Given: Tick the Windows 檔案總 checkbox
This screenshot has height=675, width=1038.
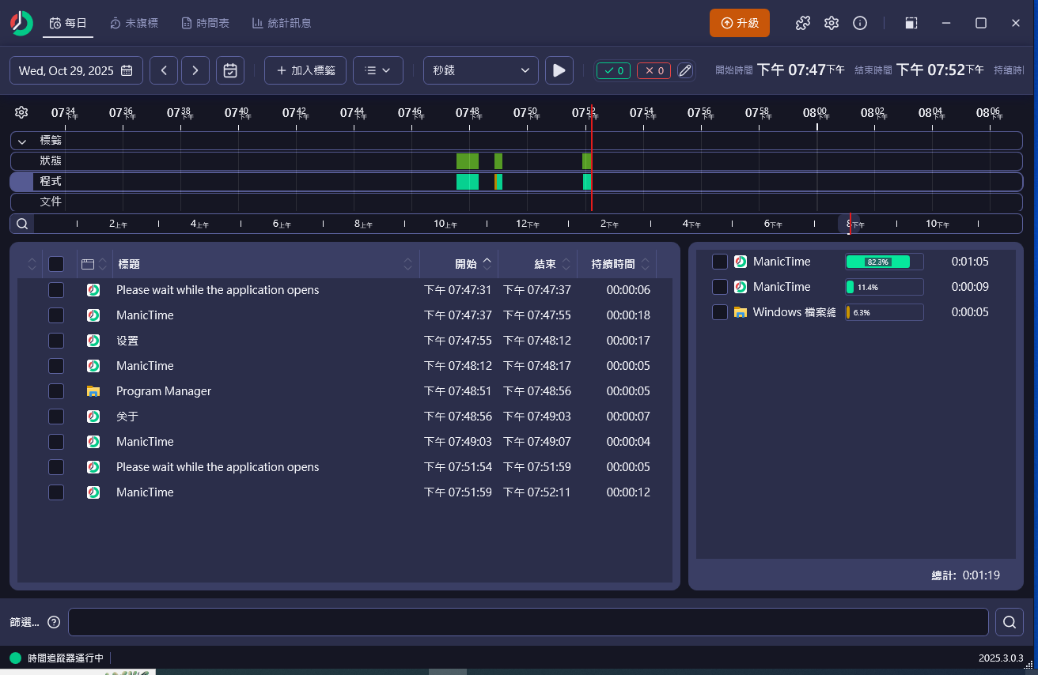Looking at the screenshot, I should [x=720, y=312].
